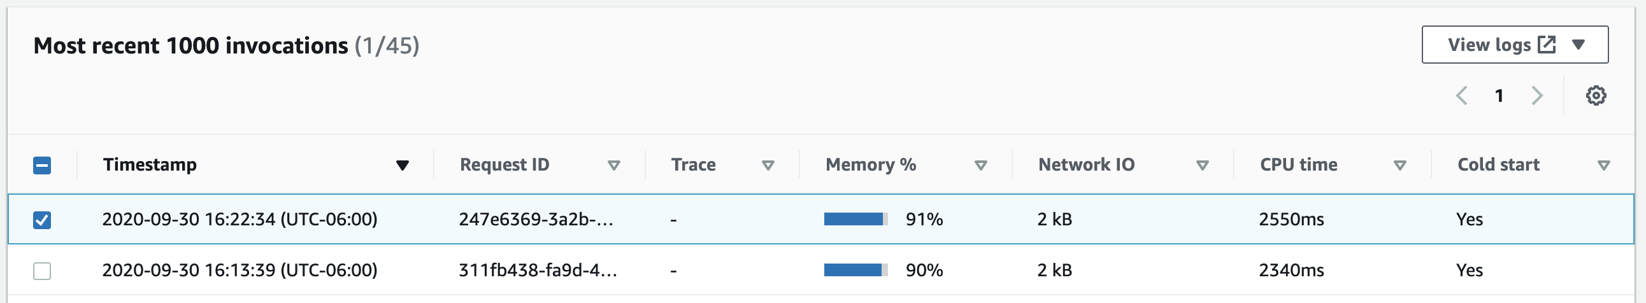Click the Timestamp column header

[150, 165]
